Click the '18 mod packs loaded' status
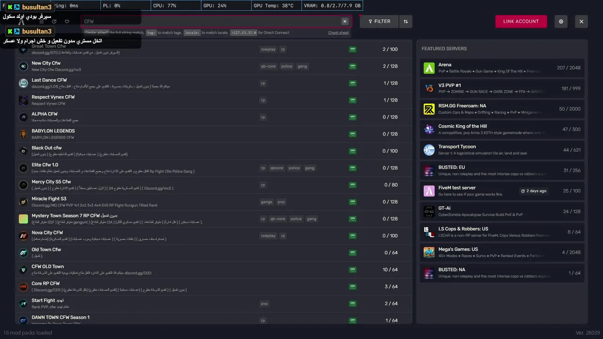Image resolution: width=603 pixels, height=339 pixels. tap(28, 332)
